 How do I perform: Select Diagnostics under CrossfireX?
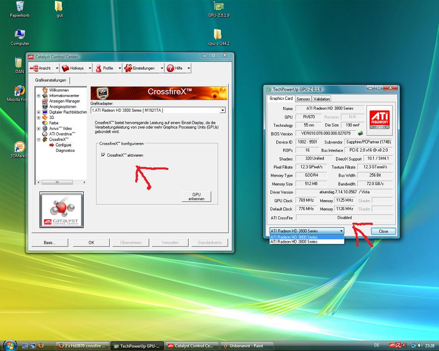65,150
